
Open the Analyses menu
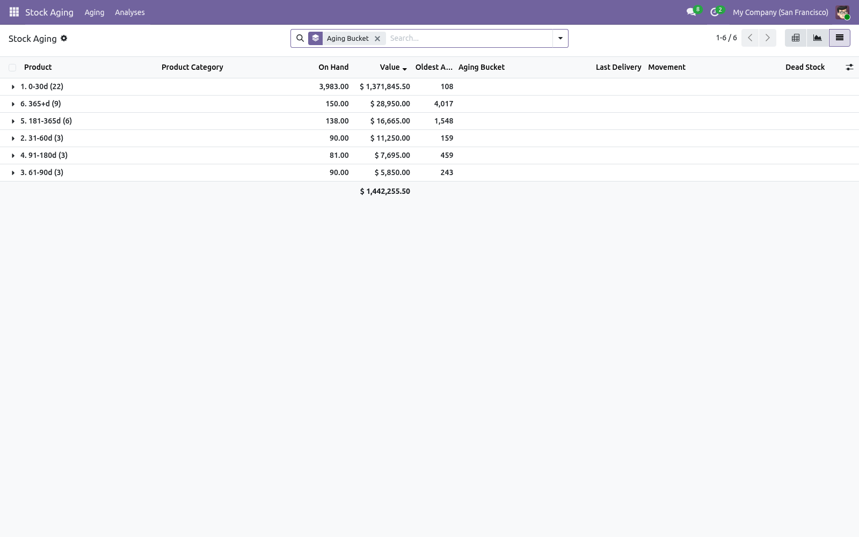coord(130,12)
